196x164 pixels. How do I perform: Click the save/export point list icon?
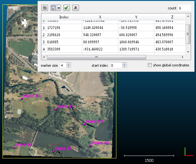pyautogui.click(x=54, y=8)
